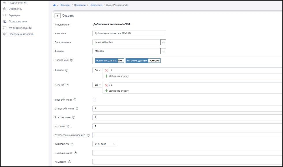This screenshot has width=283, height=167.
Task: Show help for Источник
Action: click(x=69, y=126)
